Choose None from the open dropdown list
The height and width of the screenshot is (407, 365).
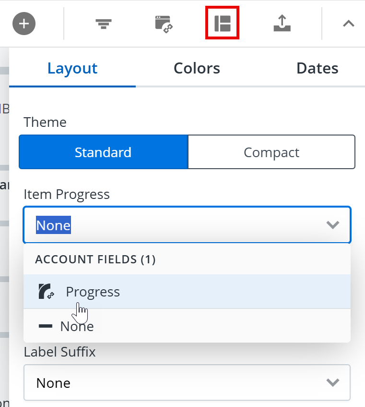coord(77,326)
